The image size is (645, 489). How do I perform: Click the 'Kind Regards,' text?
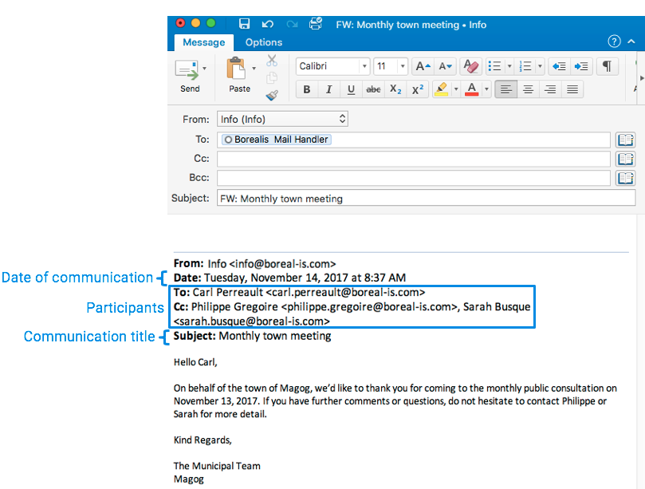tap(203, 440)
